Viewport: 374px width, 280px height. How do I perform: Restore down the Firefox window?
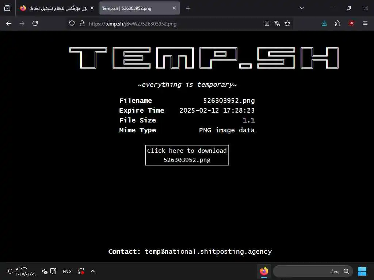click(349, 8)
